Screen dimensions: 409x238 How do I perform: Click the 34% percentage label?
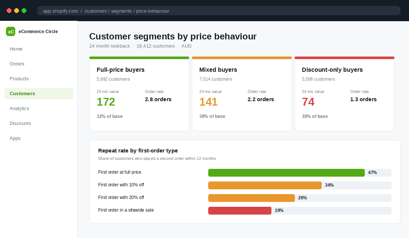(329, 185)
